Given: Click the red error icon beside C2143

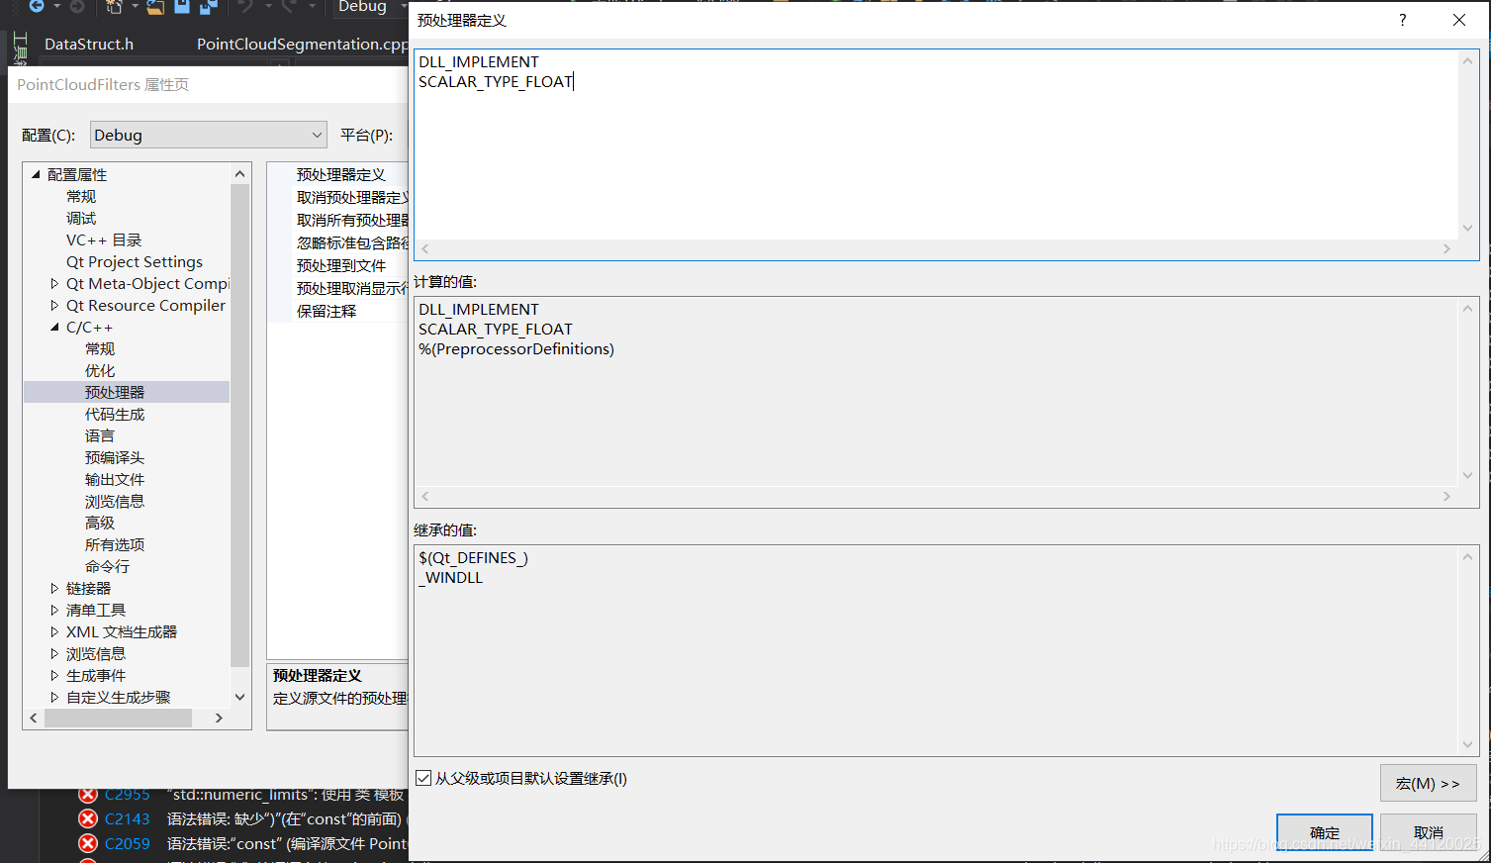Looking at the screenshot, I should pyautogui.click(x=88, y=818).
